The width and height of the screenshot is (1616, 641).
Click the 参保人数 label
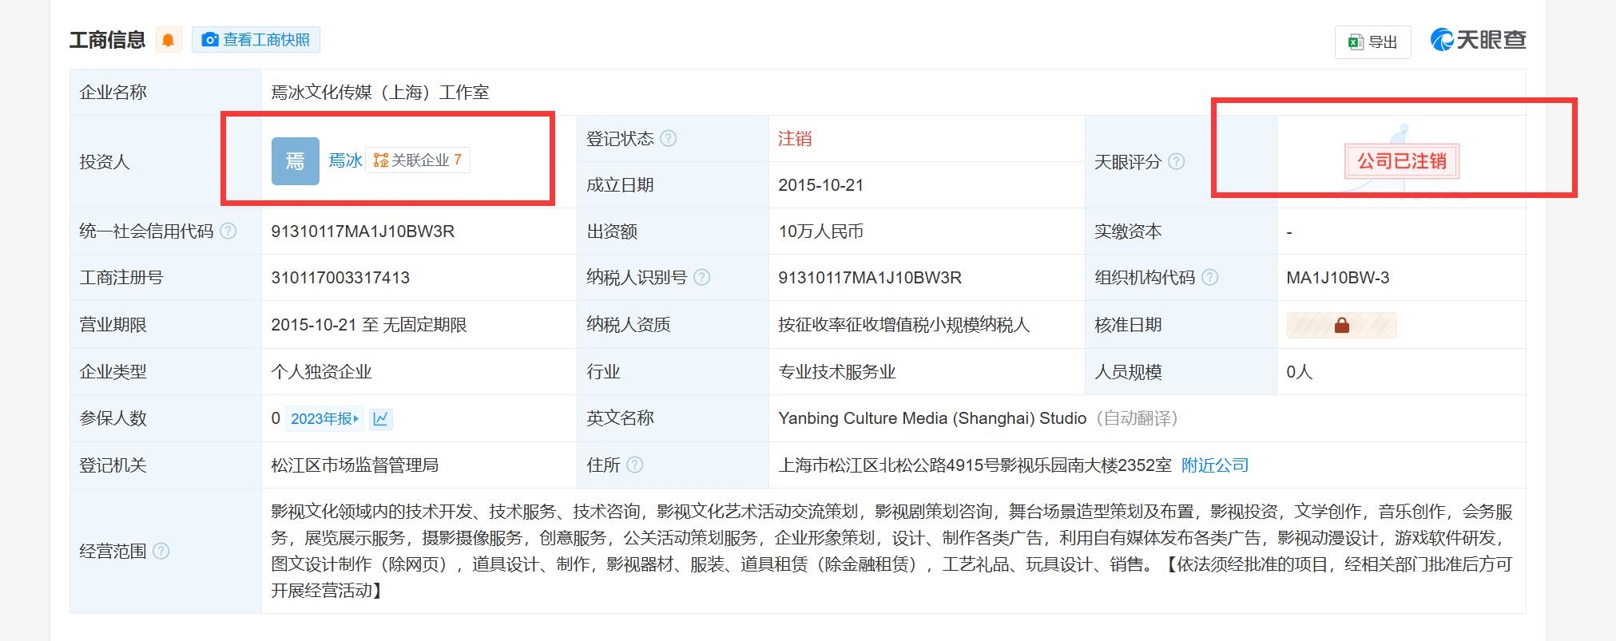coord(113,418)
